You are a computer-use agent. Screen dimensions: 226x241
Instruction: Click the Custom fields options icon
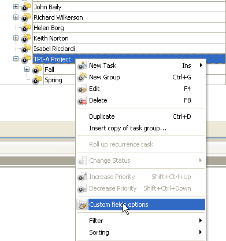[82, 205]
